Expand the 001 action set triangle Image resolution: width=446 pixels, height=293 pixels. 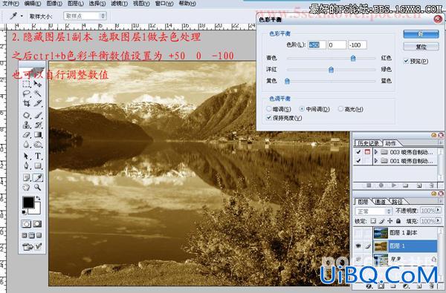(376, 161)
